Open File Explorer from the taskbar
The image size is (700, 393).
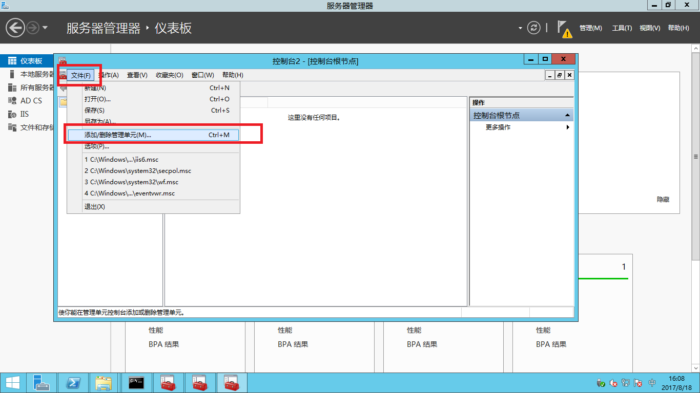104,382
